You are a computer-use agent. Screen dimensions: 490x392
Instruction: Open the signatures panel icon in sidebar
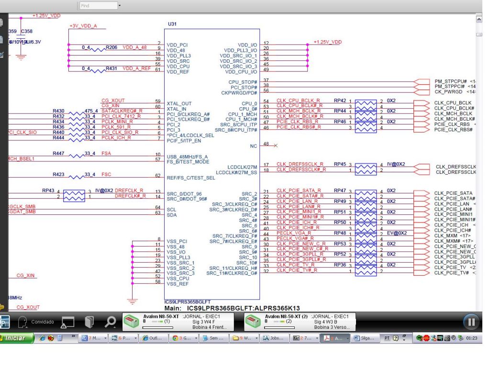[x=1, y=56]
